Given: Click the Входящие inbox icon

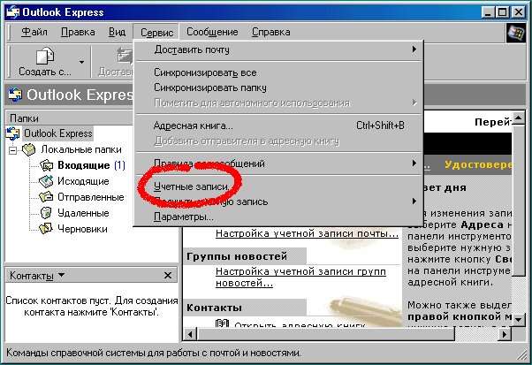Looking at the screenshot, I should click(x=46, y=165).
